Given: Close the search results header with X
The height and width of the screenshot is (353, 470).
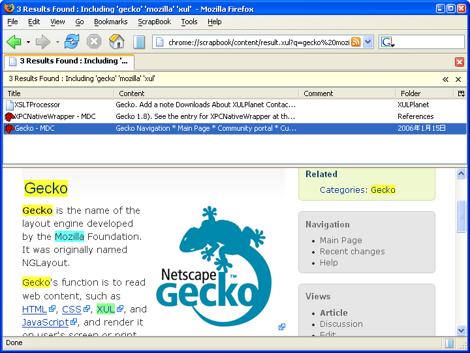Looking at the screenshot, I should tap(458, 79).
